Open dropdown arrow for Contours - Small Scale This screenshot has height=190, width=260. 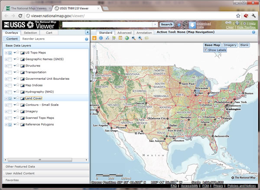click(x=15, y=105)
